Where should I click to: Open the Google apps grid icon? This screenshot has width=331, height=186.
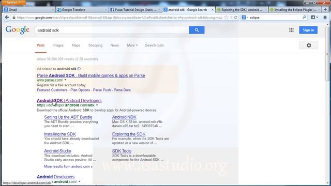pos(291,30)
